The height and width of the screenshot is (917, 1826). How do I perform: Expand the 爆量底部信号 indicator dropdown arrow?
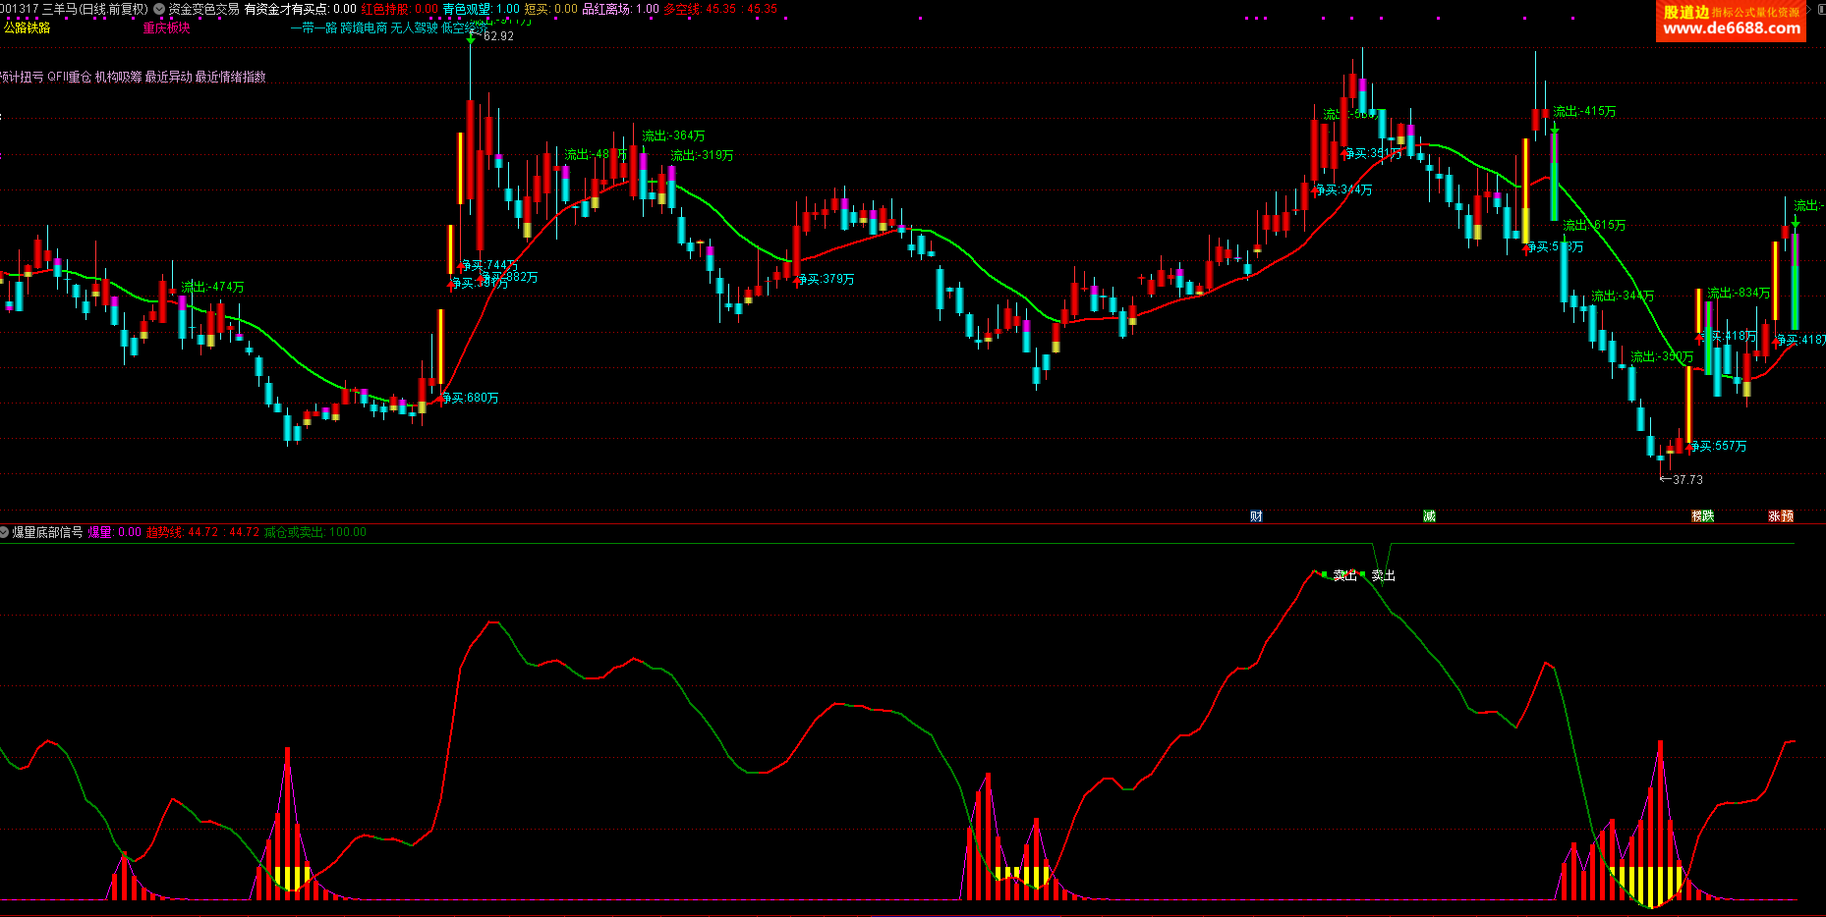point(5,532)
